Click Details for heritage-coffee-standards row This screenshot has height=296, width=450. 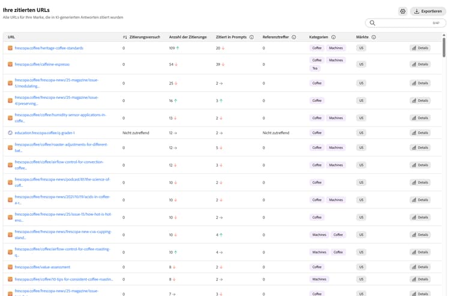tap(420, 48)
